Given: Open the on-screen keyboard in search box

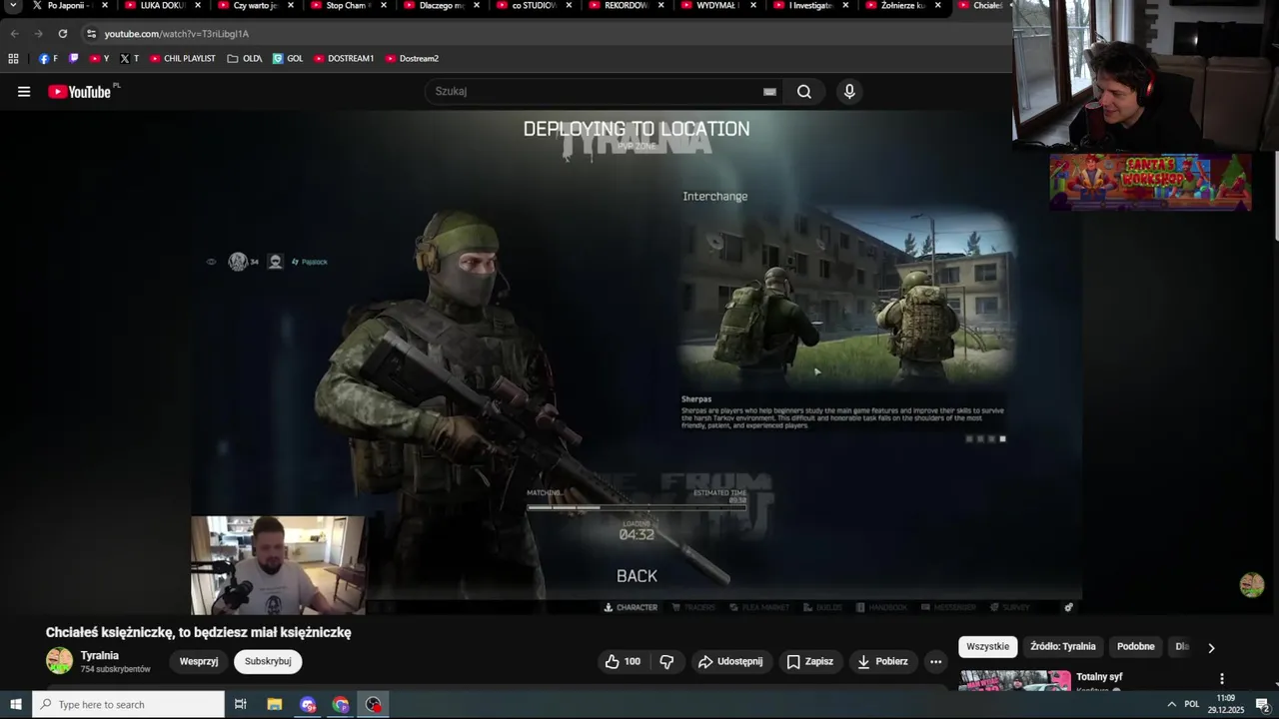Looking at the screenshot, I should coord(769,92).
